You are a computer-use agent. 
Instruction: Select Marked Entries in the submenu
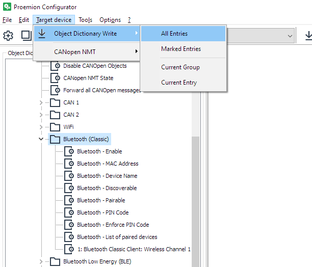point(181,49)
